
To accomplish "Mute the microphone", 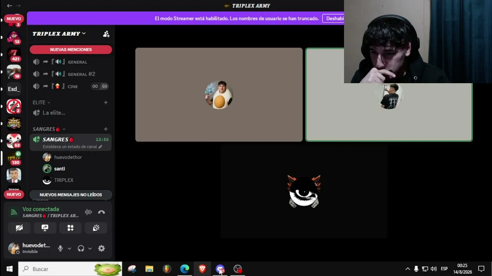I will 60,248.
